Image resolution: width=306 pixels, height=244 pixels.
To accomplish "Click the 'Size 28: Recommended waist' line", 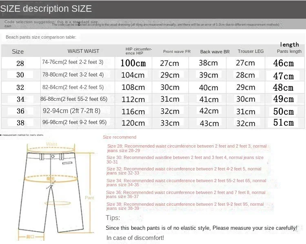I will click(x=187, y=148).
